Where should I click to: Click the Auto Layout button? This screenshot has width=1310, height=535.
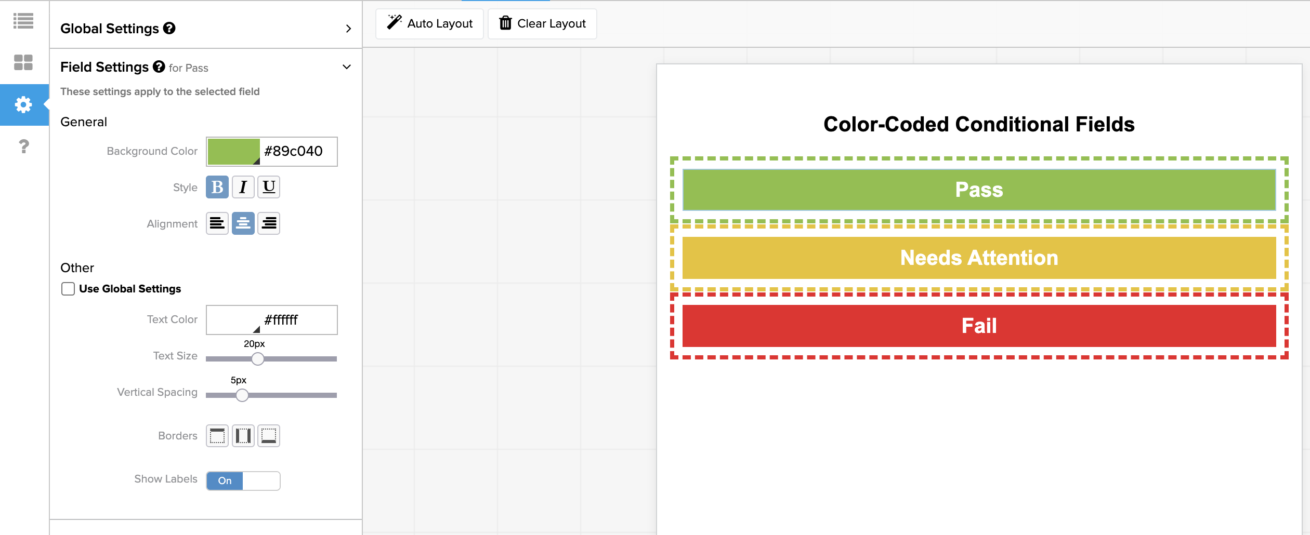coord(429,23)
